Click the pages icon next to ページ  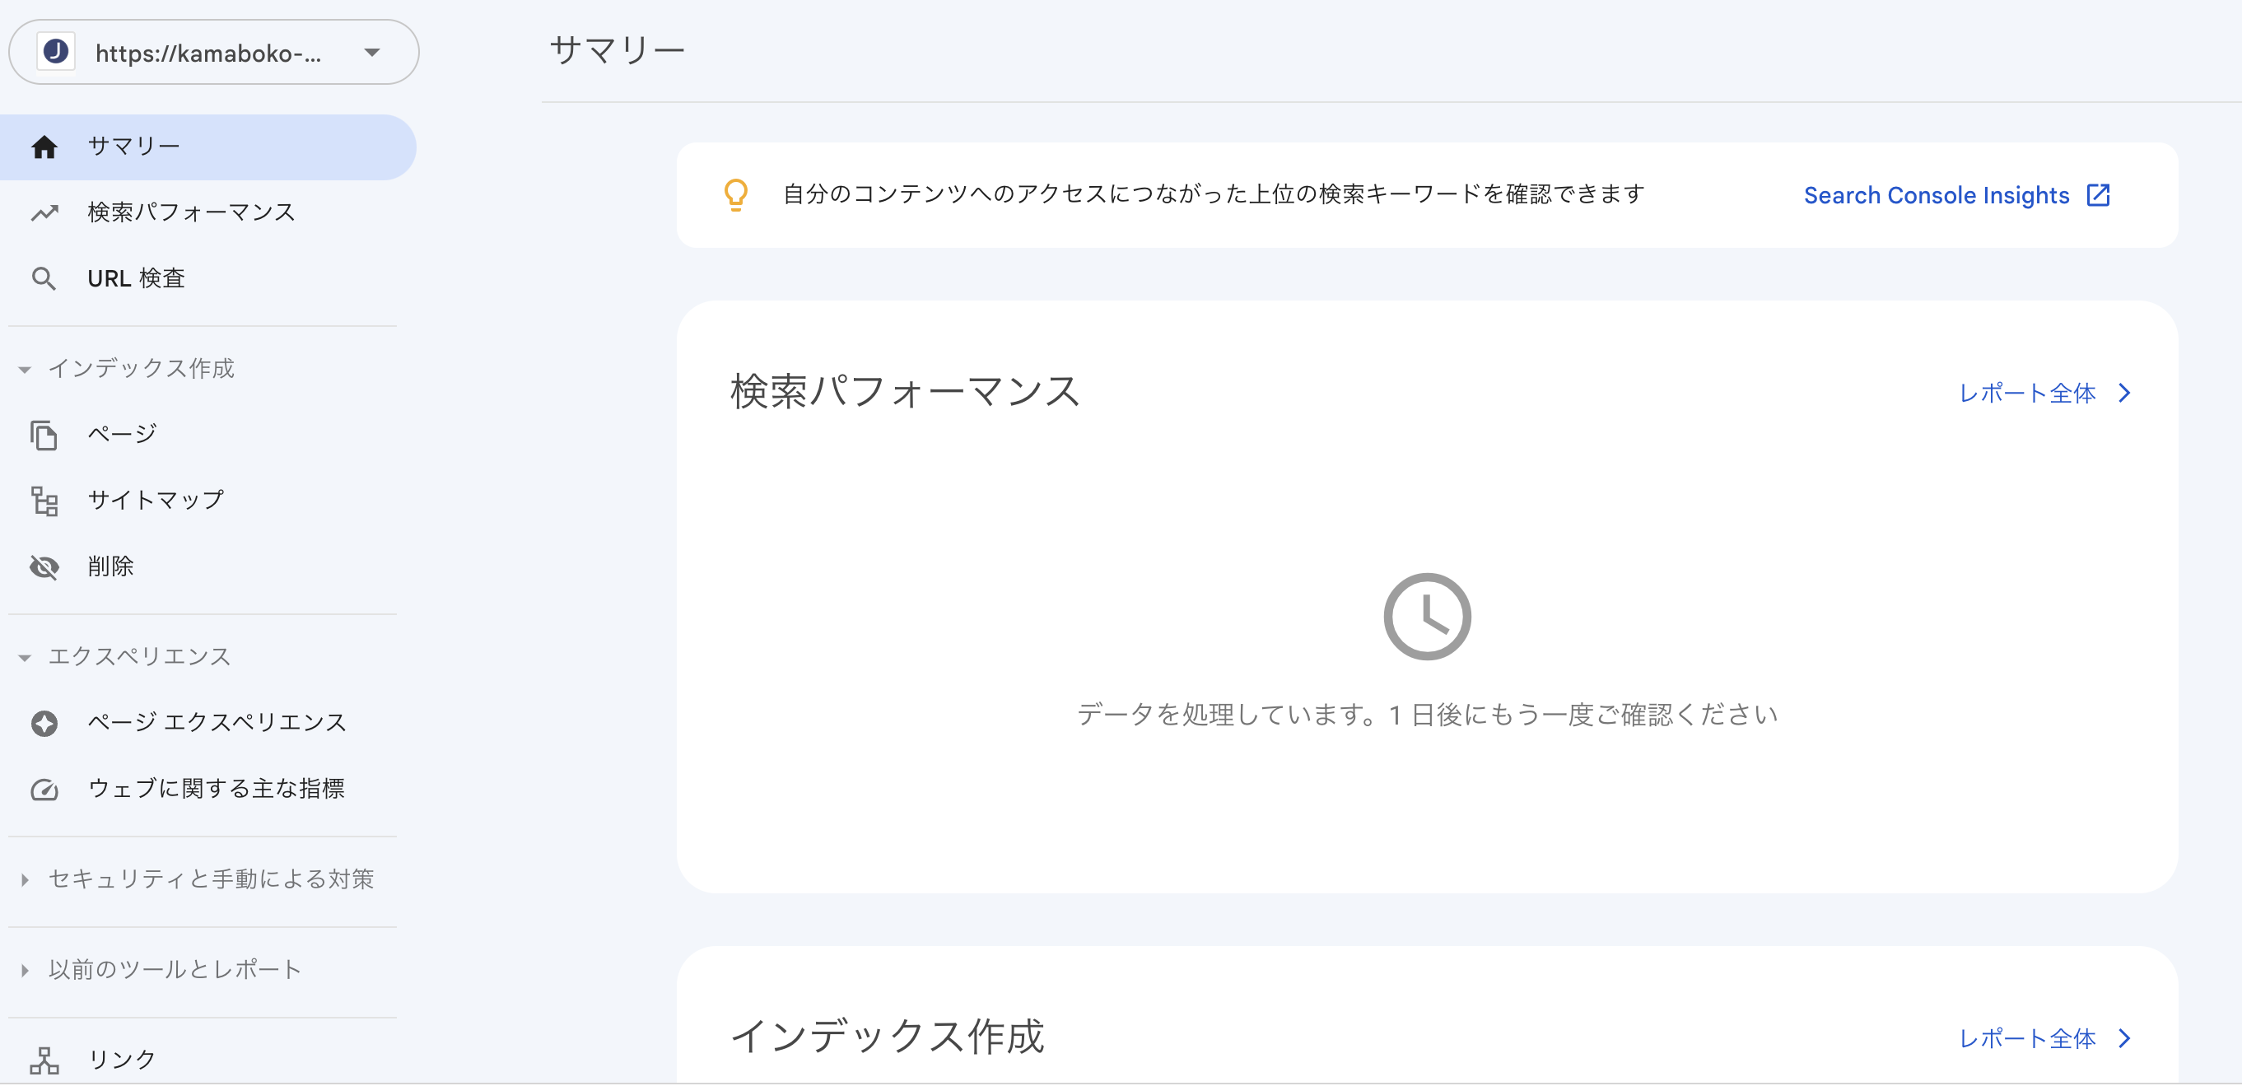click(44, 434)
